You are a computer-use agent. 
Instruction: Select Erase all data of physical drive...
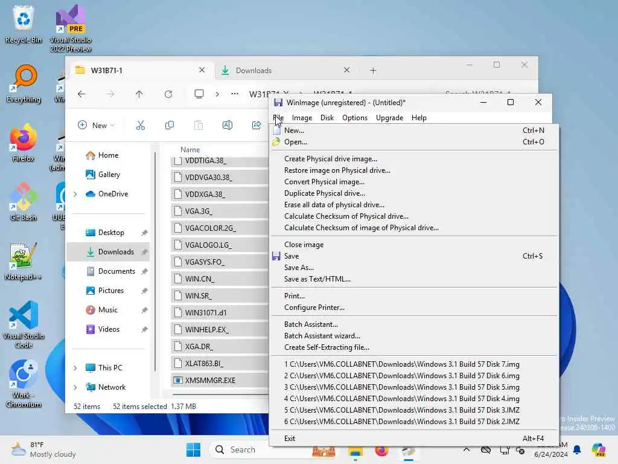click(414, 205)
